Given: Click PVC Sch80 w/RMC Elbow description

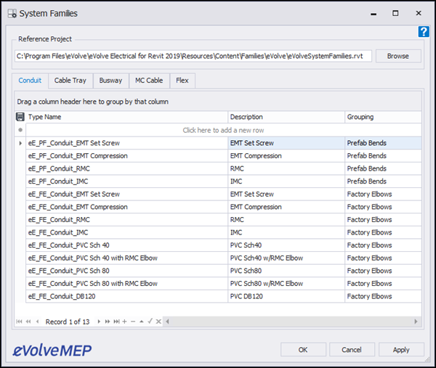Looking at the screenshot, I should [x=286, y=284].
